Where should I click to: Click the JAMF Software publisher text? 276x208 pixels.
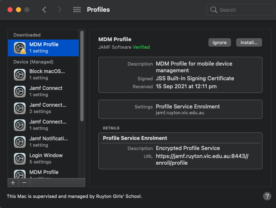pos(115,47)
